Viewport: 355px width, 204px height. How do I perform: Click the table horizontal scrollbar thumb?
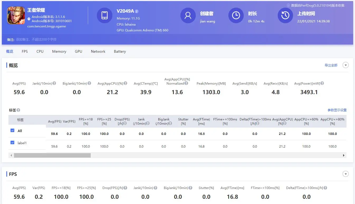[x=52, y=156]
